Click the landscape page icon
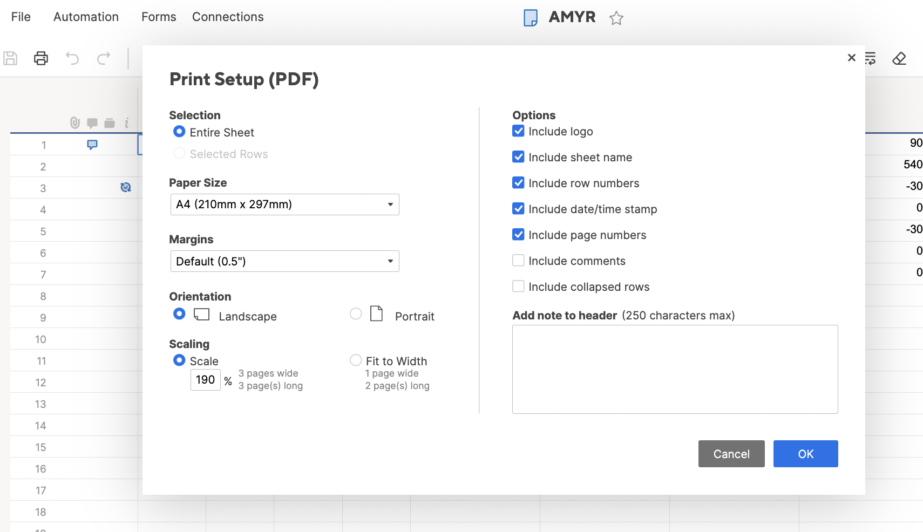The height and width of the screenshot is (532, 923). click(x=202, y=315)
